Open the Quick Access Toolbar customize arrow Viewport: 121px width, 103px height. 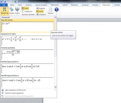(x=18, y=2)
